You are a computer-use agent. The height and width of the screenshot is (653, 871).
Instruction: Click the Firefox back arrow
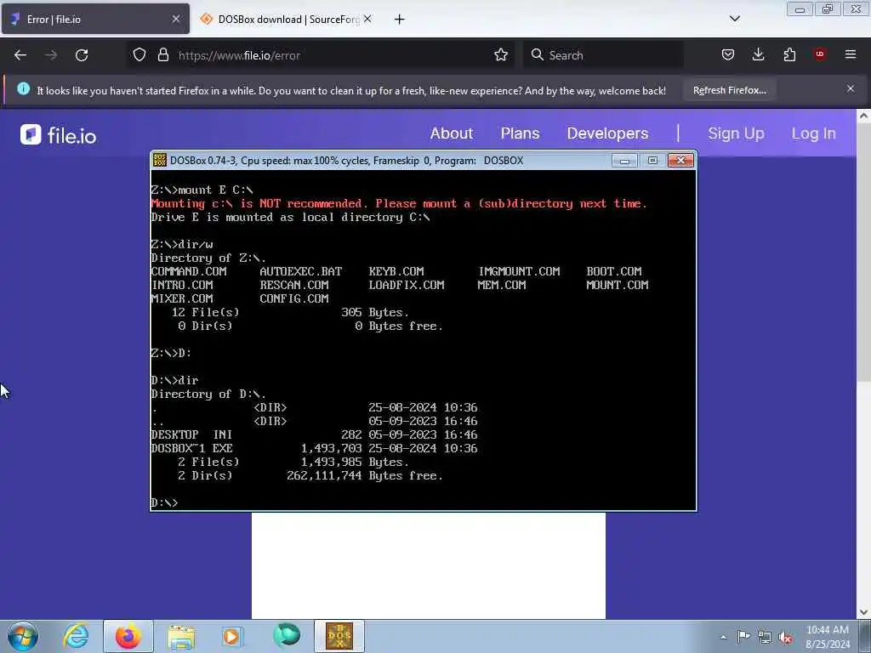[20, 55]
